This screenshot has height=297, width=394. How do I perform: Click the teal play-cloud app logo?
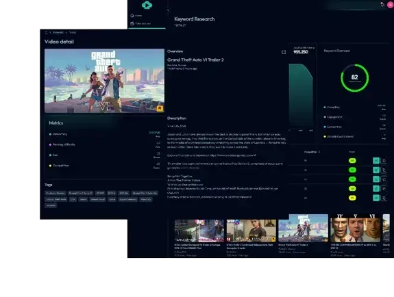pyautogui.click(x=147, y=5)
